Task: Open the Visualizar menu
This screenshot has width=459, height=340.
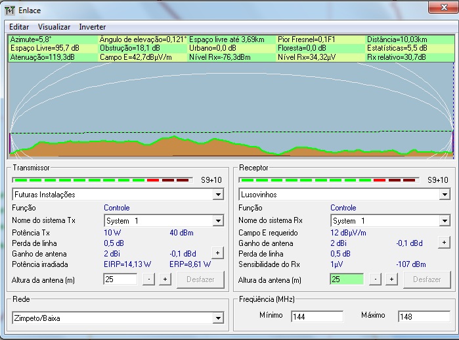Action: [54, 27]
